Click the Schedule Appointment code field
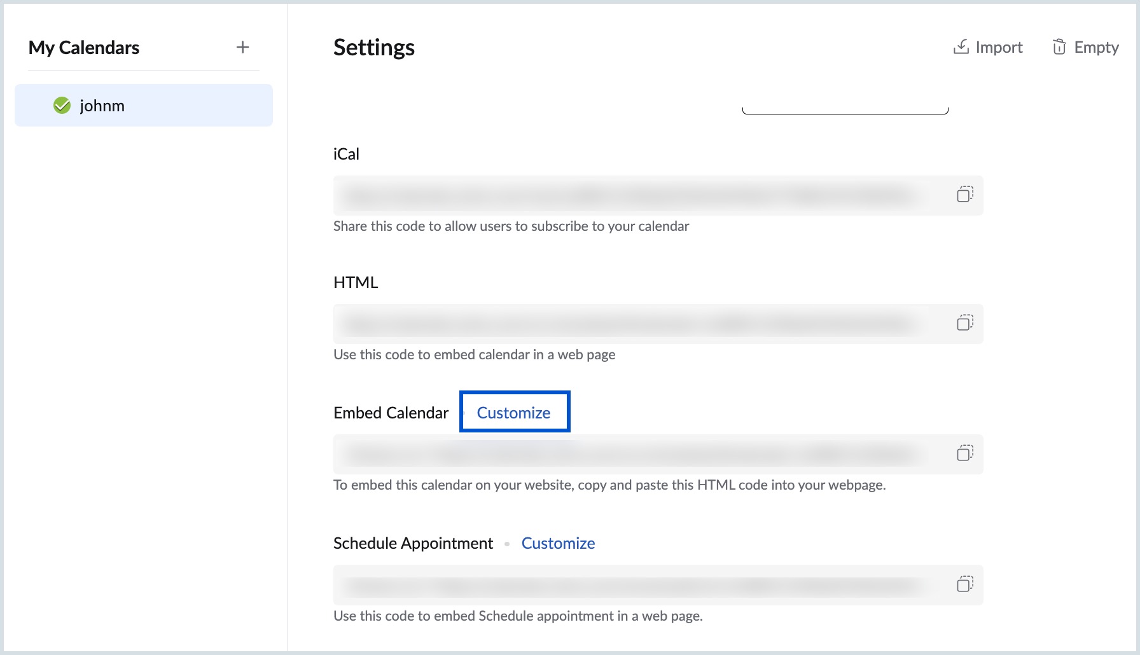 click(x=630, y=584)
